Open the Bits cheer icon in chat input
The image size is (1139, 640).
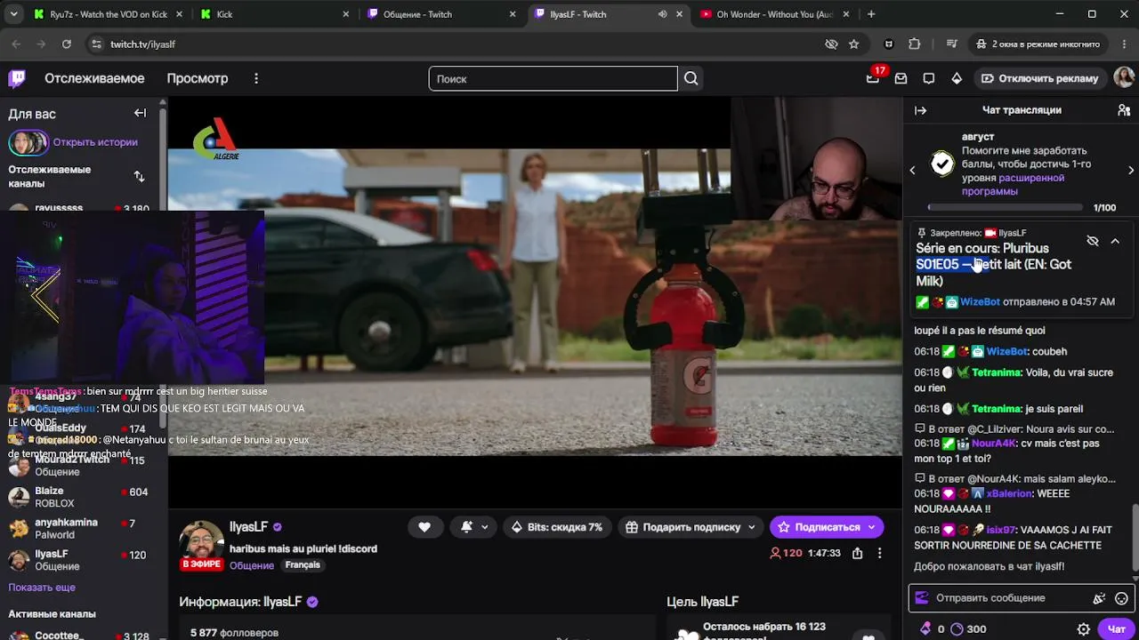pos(1100,598)
